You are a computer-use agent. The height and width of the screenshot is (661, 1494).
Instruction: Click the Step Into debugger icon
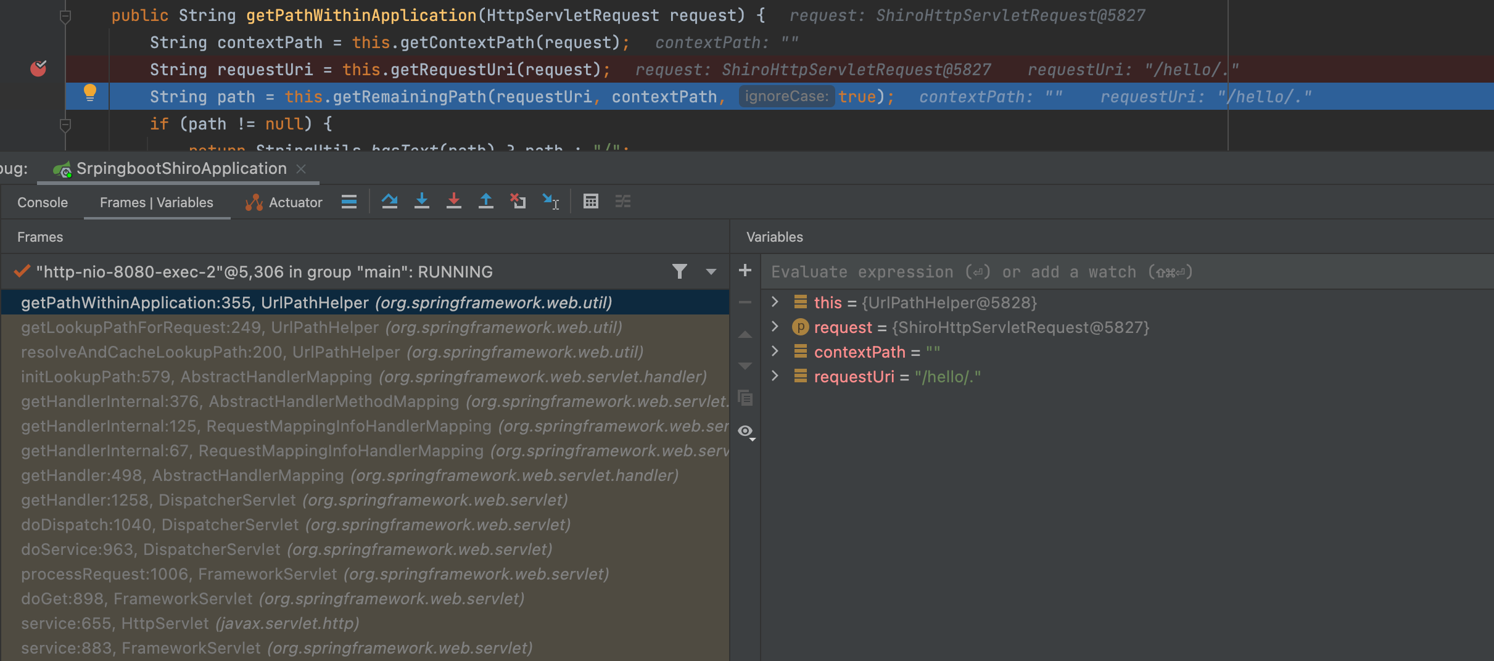pyautogui.click(x=422, y=202)
